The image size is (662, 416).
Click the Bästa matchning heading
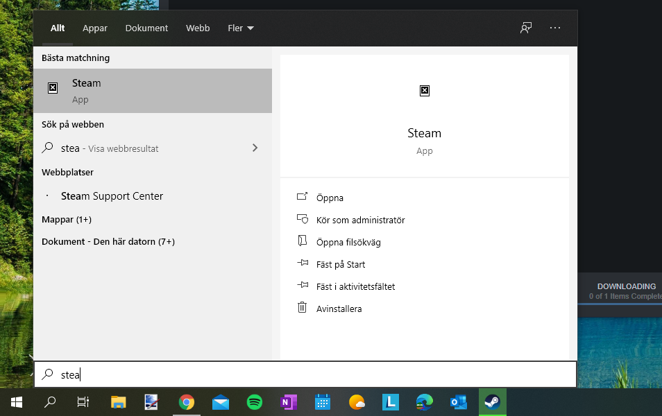[76, 58]
